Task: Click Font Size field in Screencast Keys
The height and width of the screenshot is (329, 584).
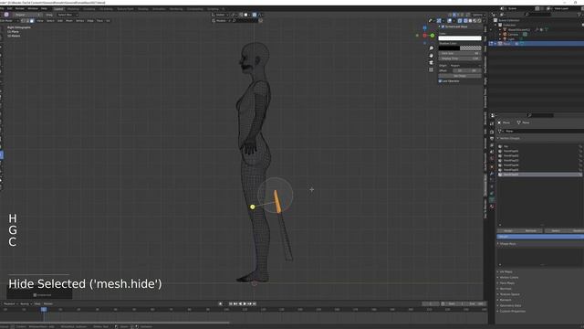Action: point(460,53)
